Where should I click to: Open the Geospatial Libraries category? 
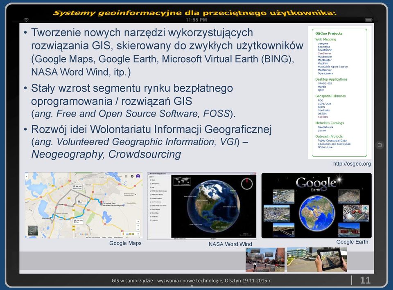[330, 96]
